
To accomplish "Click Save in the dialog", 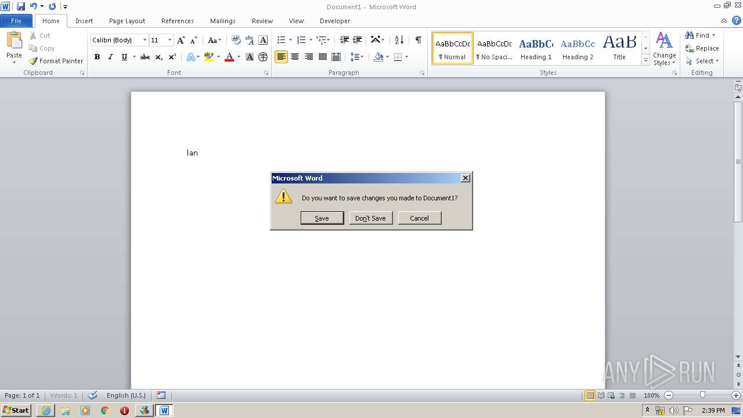I will pyautogui.click(x=322, y=218).
